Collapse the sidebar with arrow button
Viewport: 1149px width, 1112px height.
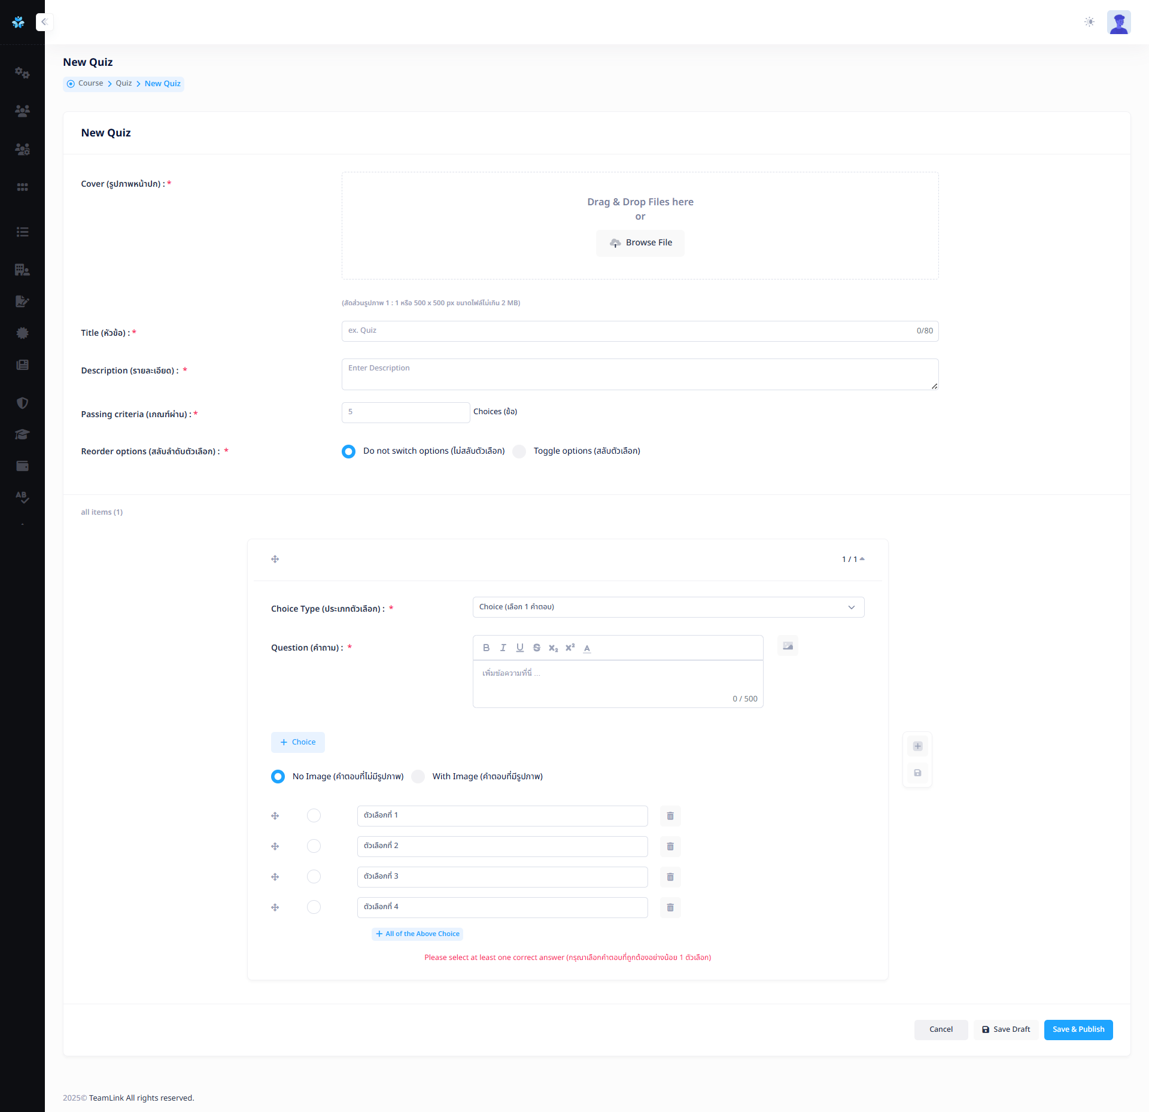pos(44,22)
